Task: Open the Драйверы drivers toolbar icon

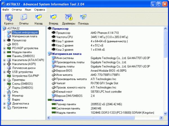Action: tap(68, 17)
